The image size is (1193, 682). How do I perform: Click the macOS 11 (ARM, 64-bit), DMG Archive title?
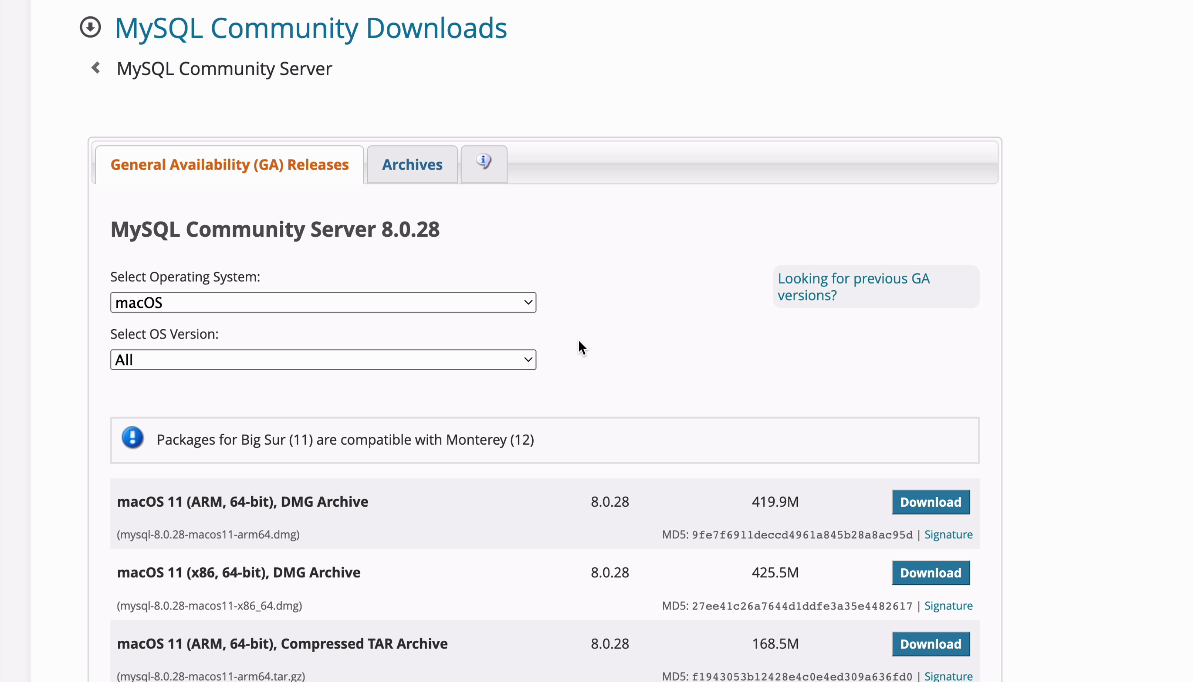click(242, 502)
